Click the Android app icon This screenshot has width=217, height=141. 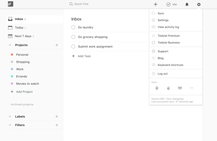coord(157,88)
